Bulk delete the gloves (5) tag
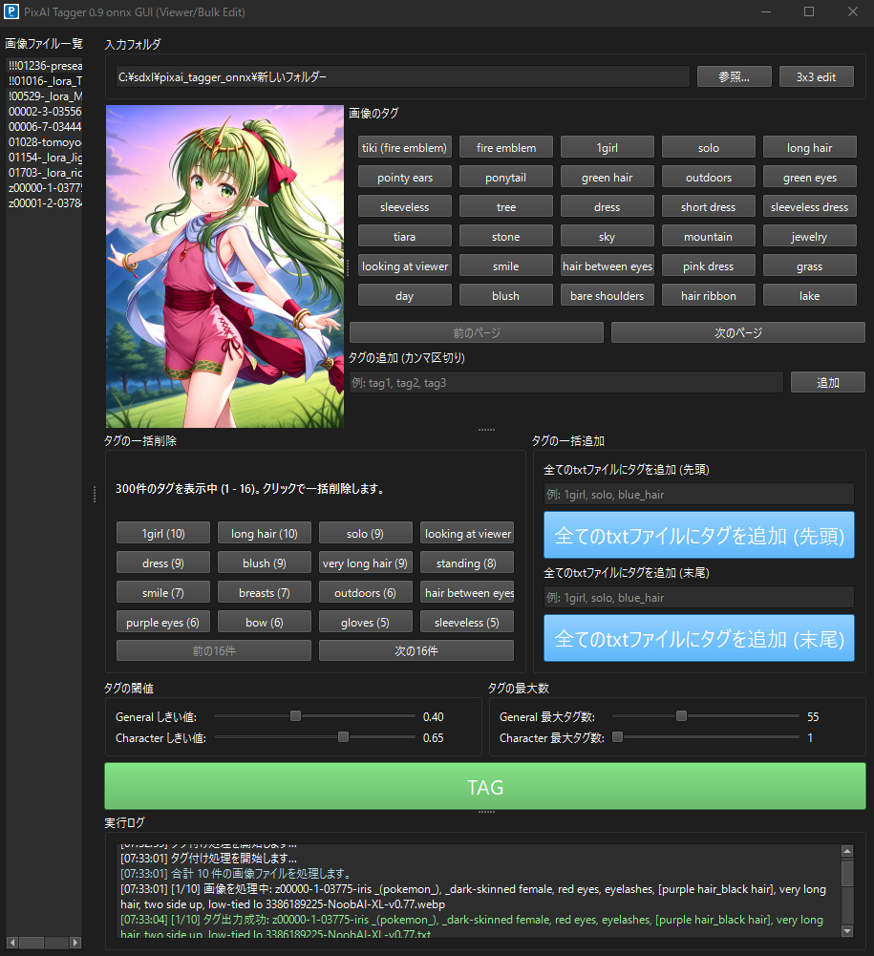 pyautogui.click(x=365, y=623)
